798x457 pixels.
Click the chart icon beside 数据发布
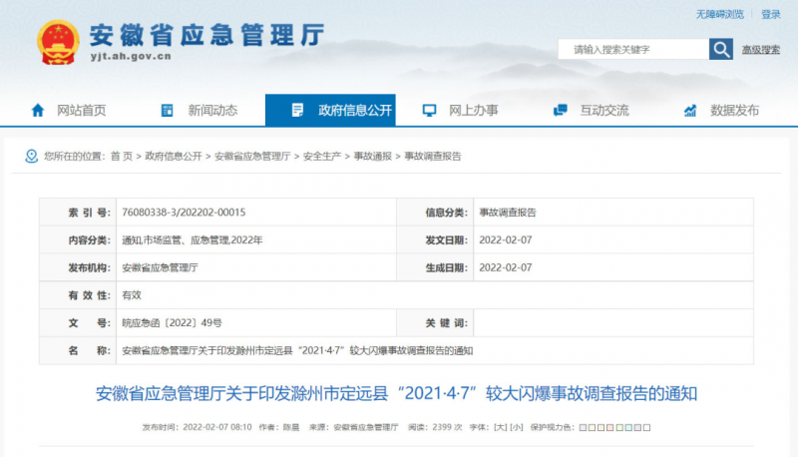[690, 111]
